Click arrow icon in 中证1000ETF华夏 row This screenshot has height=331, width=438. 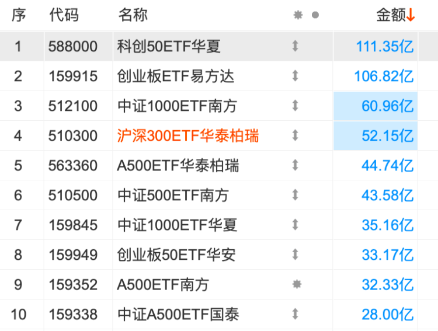tap(296, 225)
